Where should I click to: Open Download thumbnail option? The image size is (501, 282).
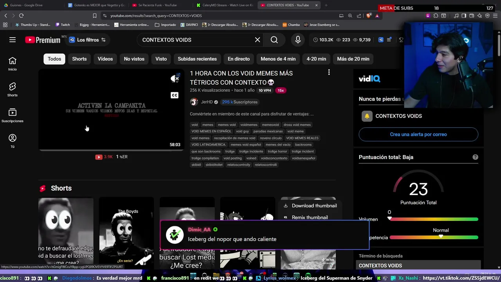coord(310,206)
